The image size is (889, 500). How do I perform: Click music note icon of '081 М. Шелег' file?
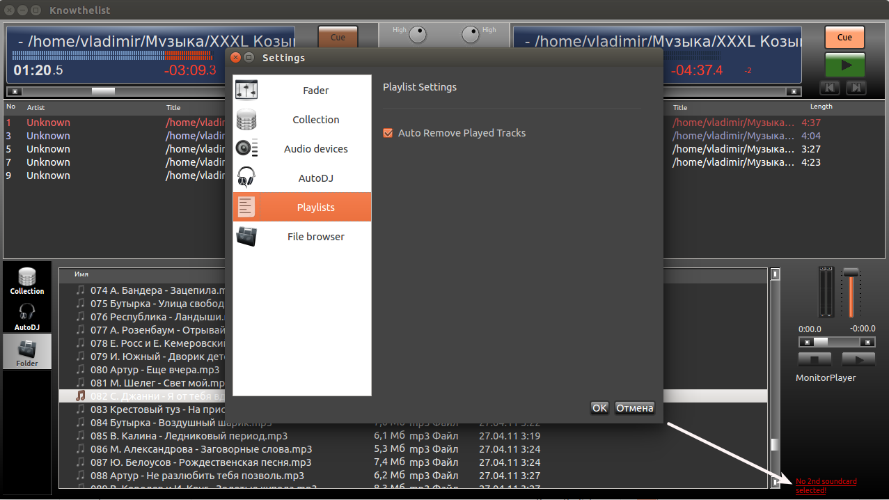(81, 383)
